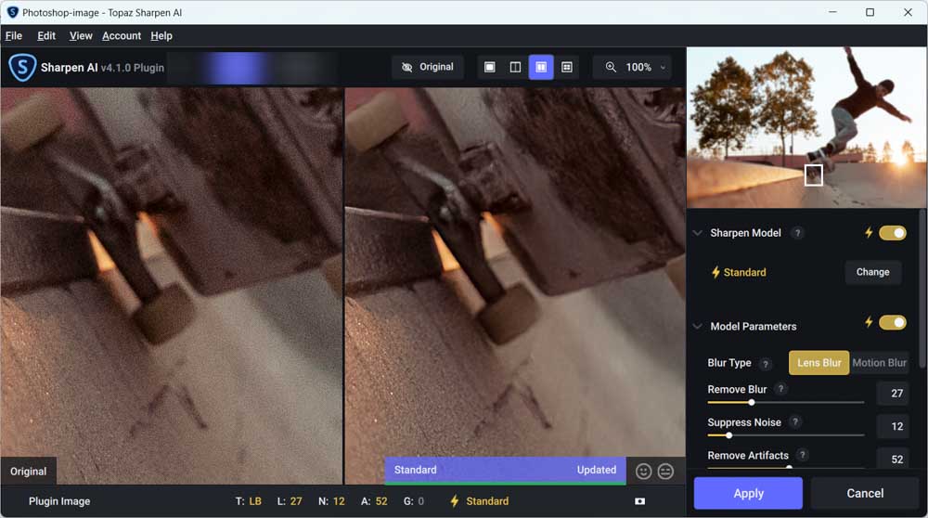Select Motion Blur type

[880, 363]
